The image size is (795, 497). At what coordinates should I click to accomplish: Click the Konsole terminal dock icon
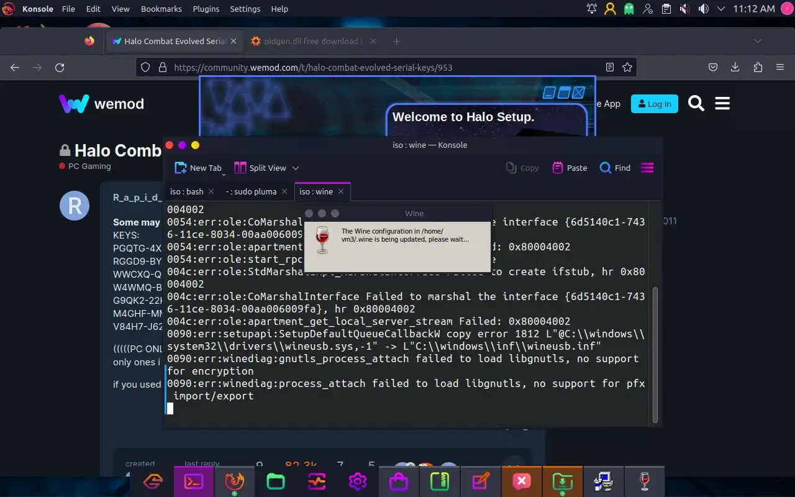click(x=194, y=481)
